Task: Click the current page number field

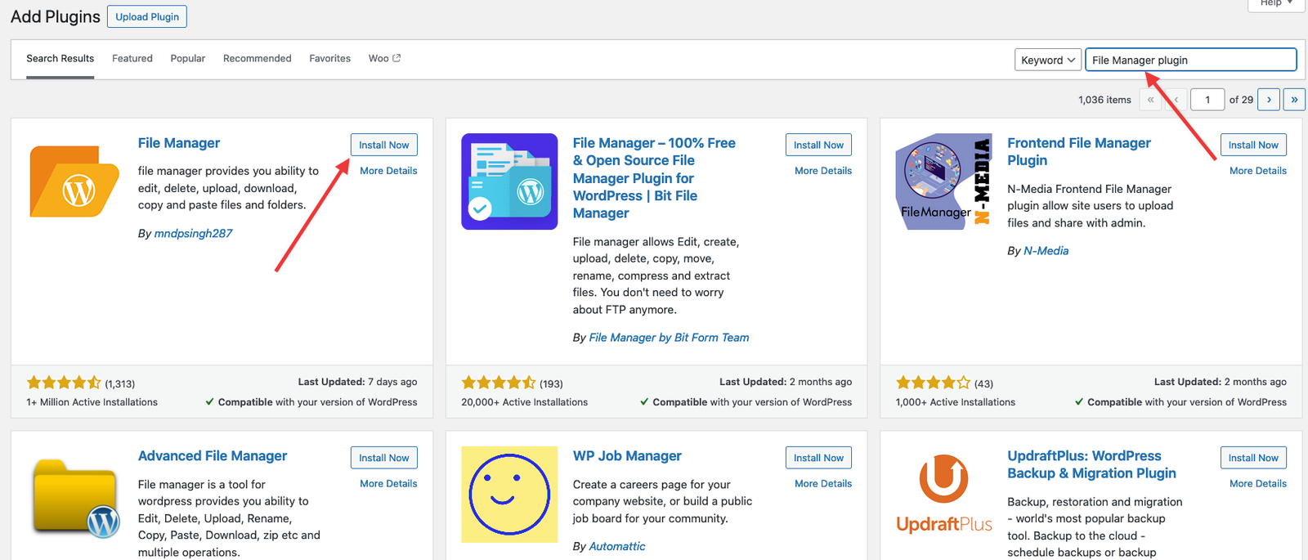Action: point(1207,100)
